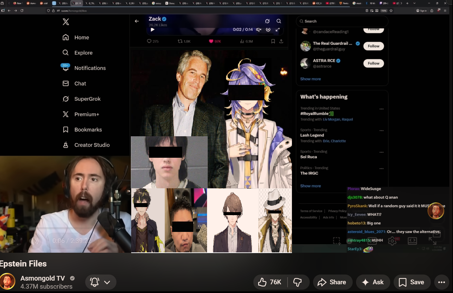The width and height of the screenshot is (453, 293).
Task: Click the Liv Morgan, Raquel link
Action: coord(338,119)
